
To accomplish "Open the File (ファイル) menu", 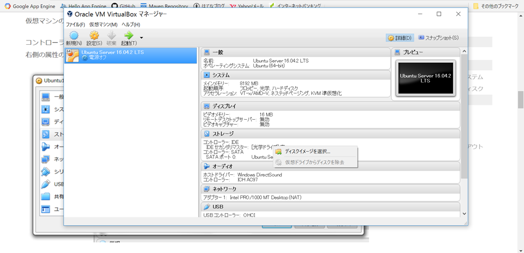I will [x=75, y=25].
